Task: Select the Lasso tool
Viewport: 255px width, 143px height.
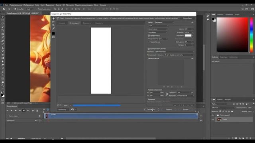Action: tap(3, 23)
